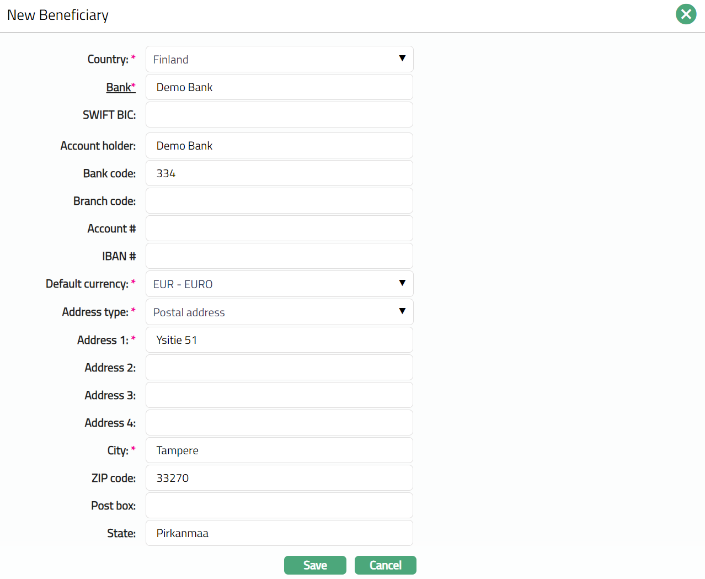
Task: Open the Address type dropdown
Action: click(x=279, y=312)
